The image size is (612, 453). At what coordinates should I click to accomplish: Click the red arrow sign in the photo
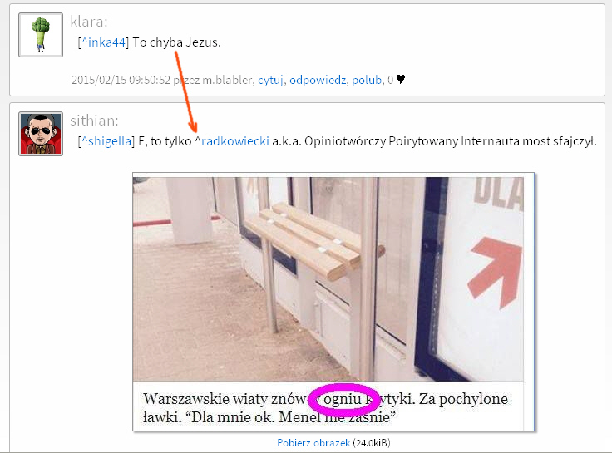[496, 272]
